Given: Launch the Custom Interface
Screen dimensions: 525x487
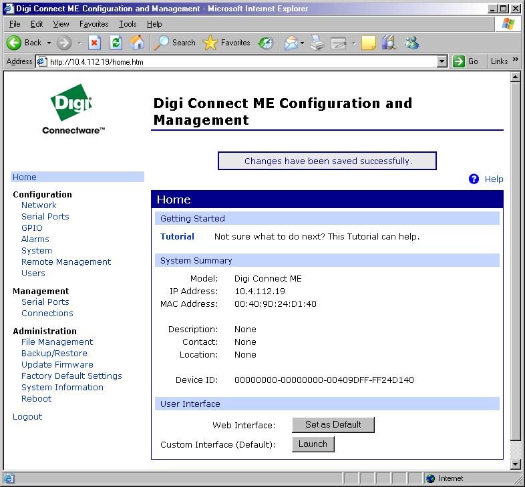Looking at the screenshot, I should pos(313,444).
